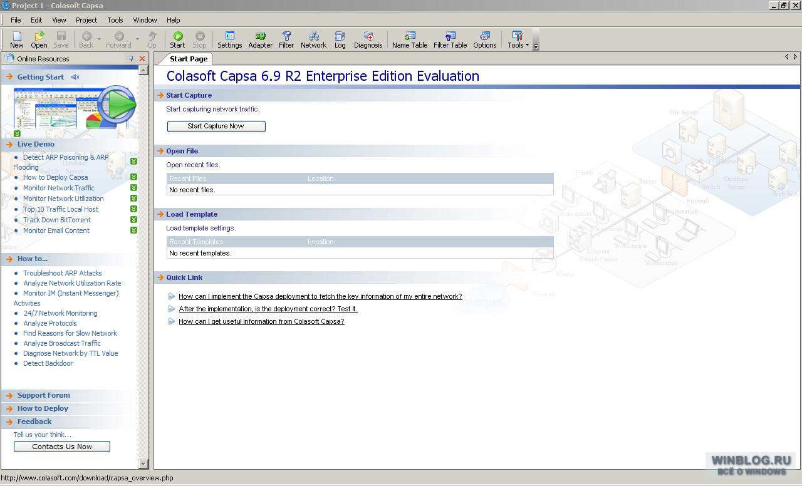Image resolution: width=802 pixels, height=486 pixels.
Task: Open the Settings toolbar icon
Action: coord(230,40)
